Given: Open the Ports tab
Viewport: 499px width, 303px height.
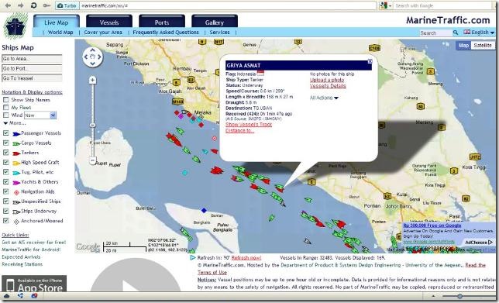Looking at the screenshot, I should click(x=162, y=22).
